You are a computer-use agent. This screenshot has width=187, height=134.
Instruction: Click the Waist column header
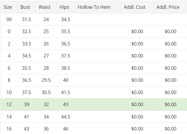45,7
